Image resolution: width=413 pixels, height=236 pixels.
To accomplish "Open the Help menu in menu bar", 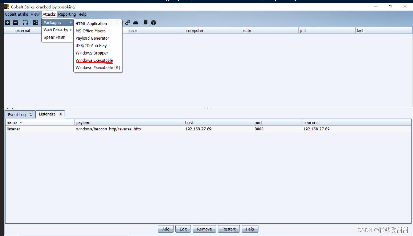I will [x=82, y=14].
